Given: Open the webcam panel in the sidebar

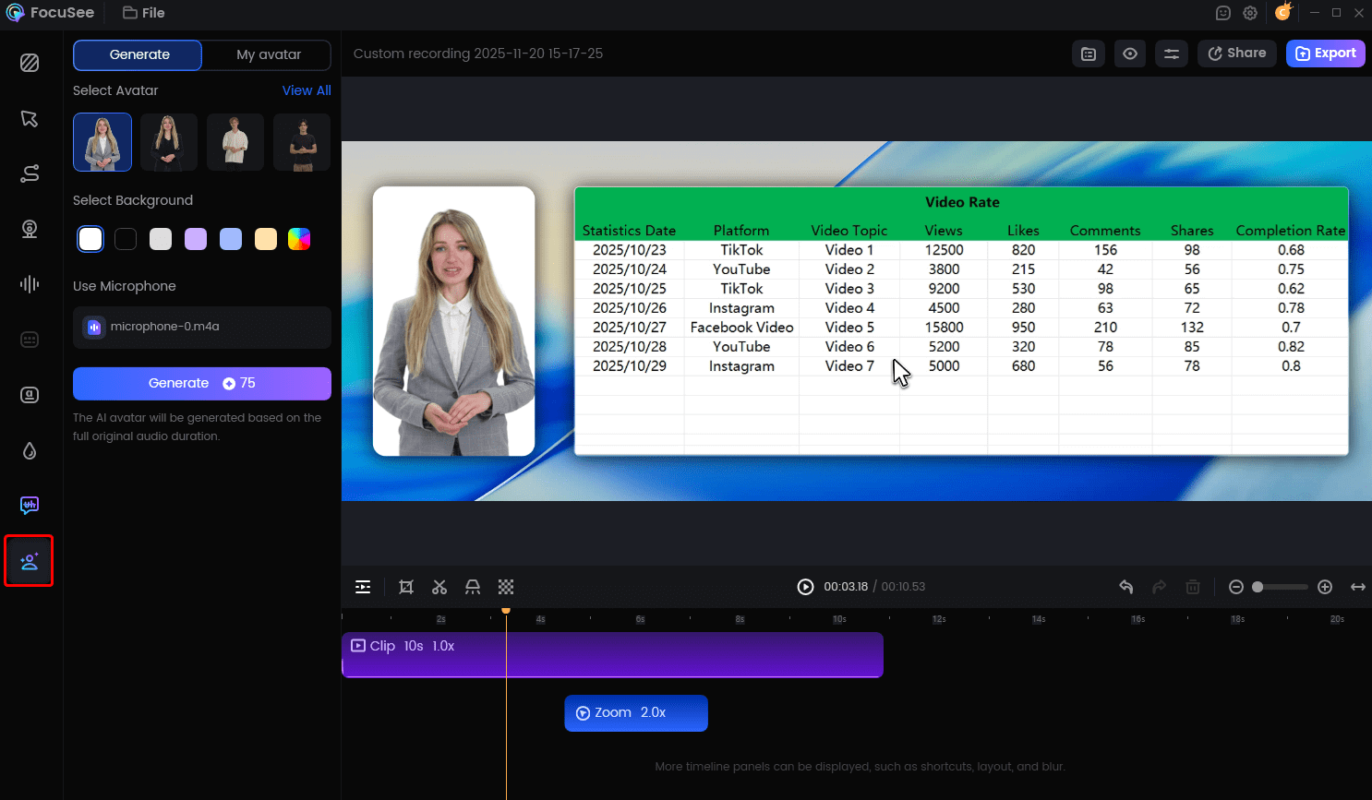Looking at the screenshot, I should click(x=30, y=229).
